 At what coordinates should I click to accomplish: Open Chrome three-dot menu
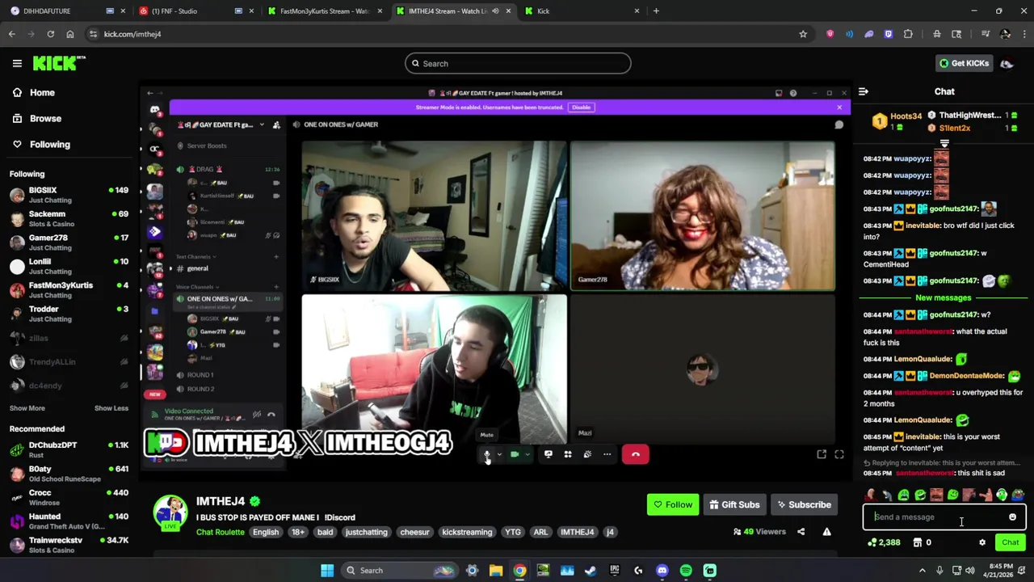pyautogui.click(x=1023, y=34)
